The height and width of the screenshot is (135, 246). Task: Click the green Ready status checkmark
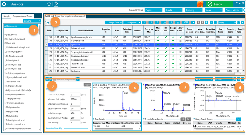point(210,4)
